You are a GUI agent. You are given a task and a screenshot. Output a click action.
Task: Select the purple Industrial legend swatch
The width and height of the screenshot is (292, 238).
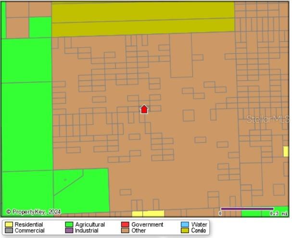tap(69, 231)
